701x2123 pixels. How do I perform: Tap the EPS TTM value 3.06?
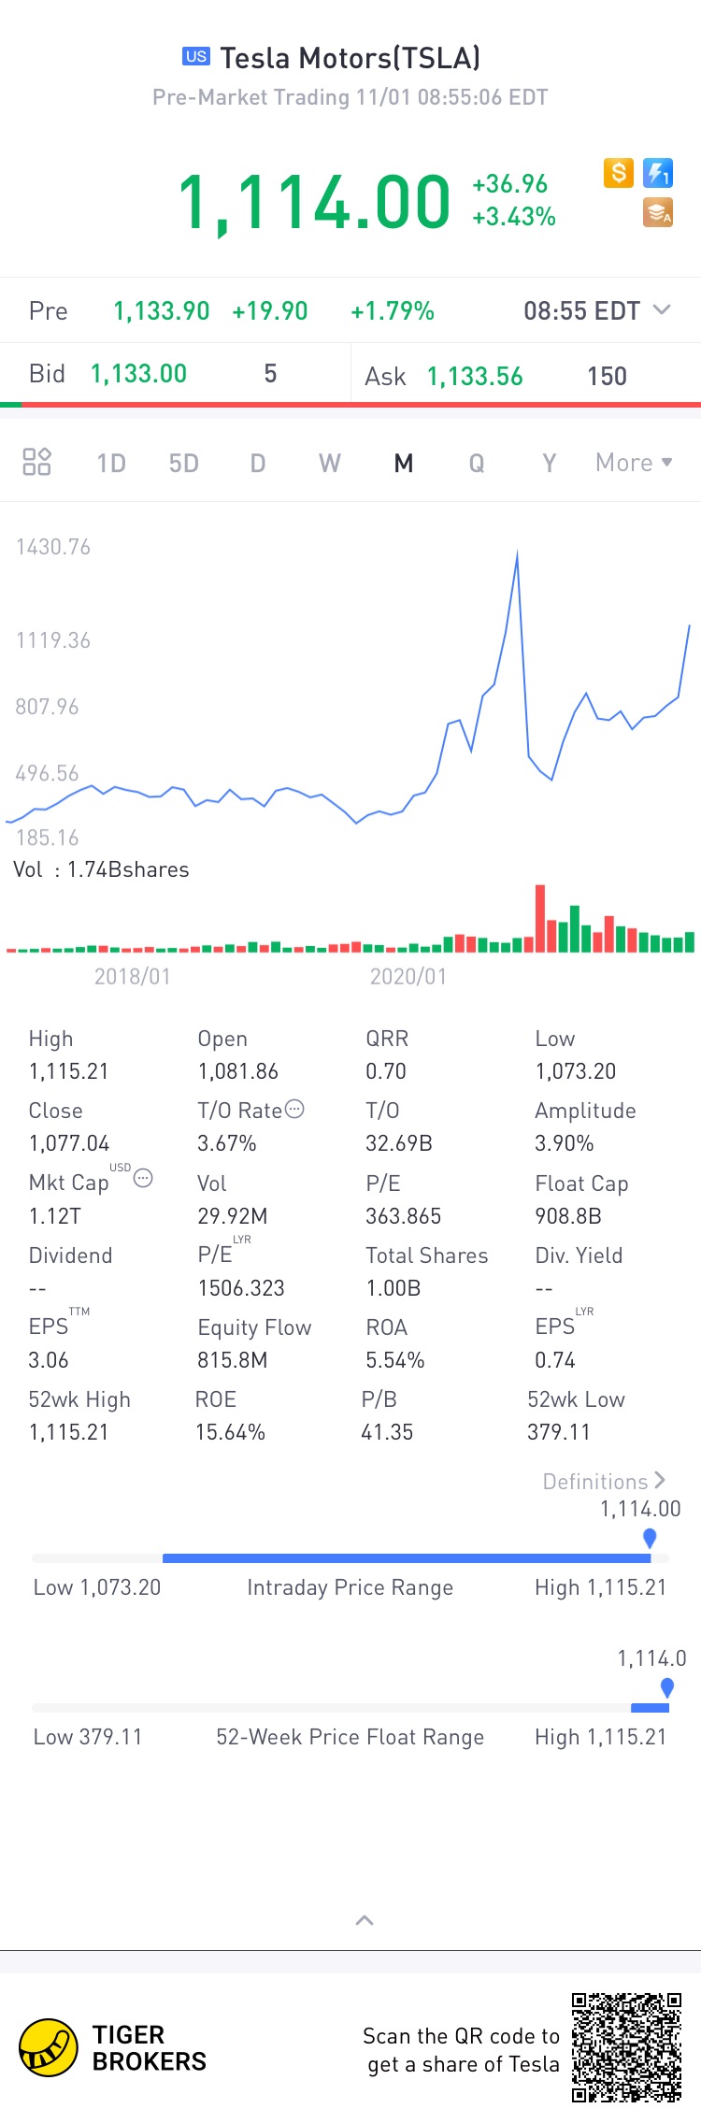tap(49, 1359)
